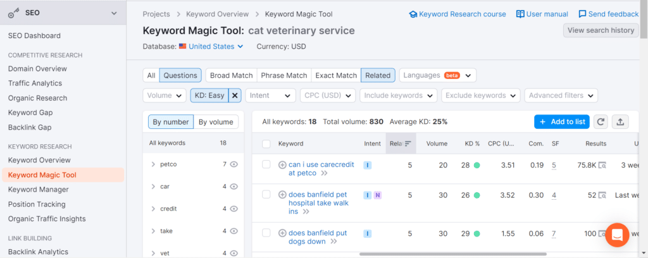Click Keyword Overview breadcrumb
This screenshot has width=648, height=258.
[218, 14]
